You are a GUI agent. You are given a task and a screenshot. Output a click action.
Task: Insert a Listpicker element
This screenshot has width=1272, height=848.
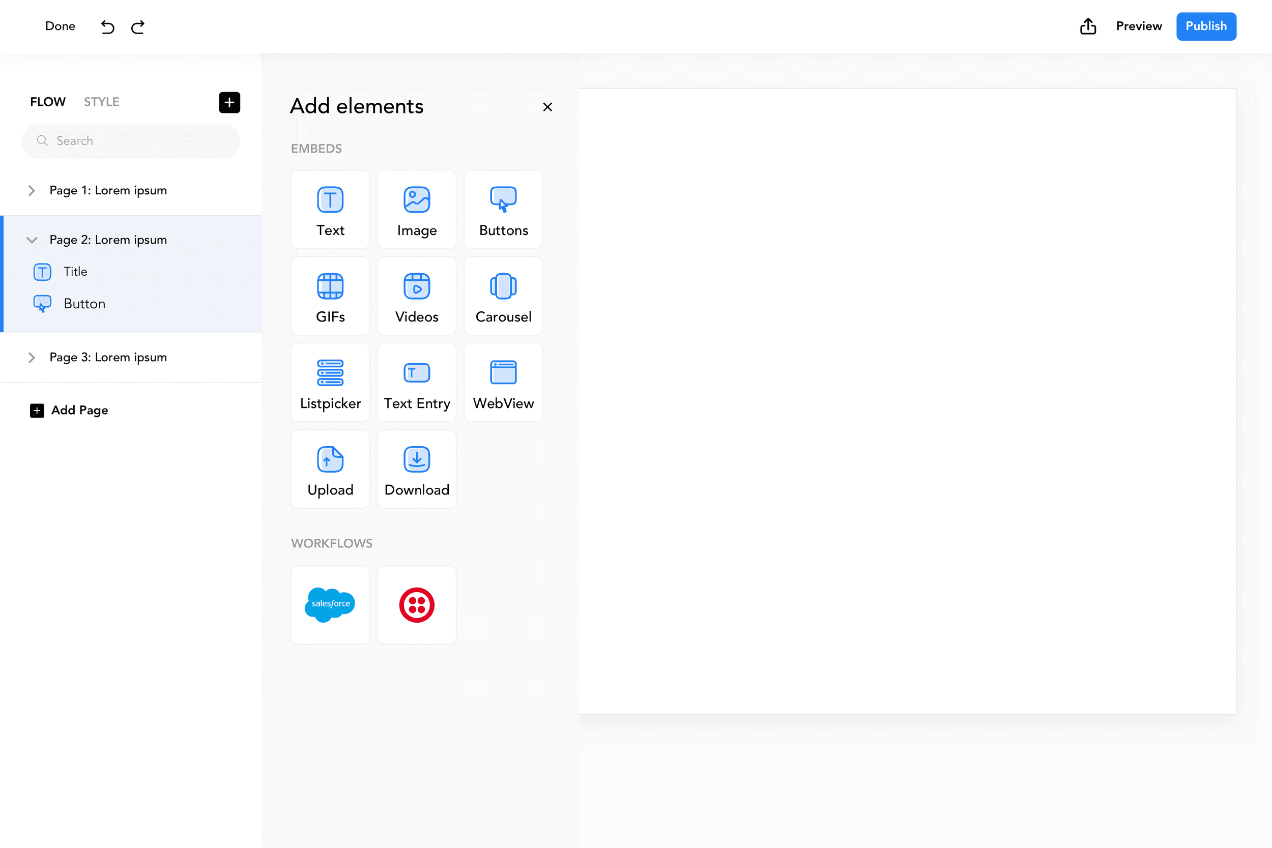[330, 383]
